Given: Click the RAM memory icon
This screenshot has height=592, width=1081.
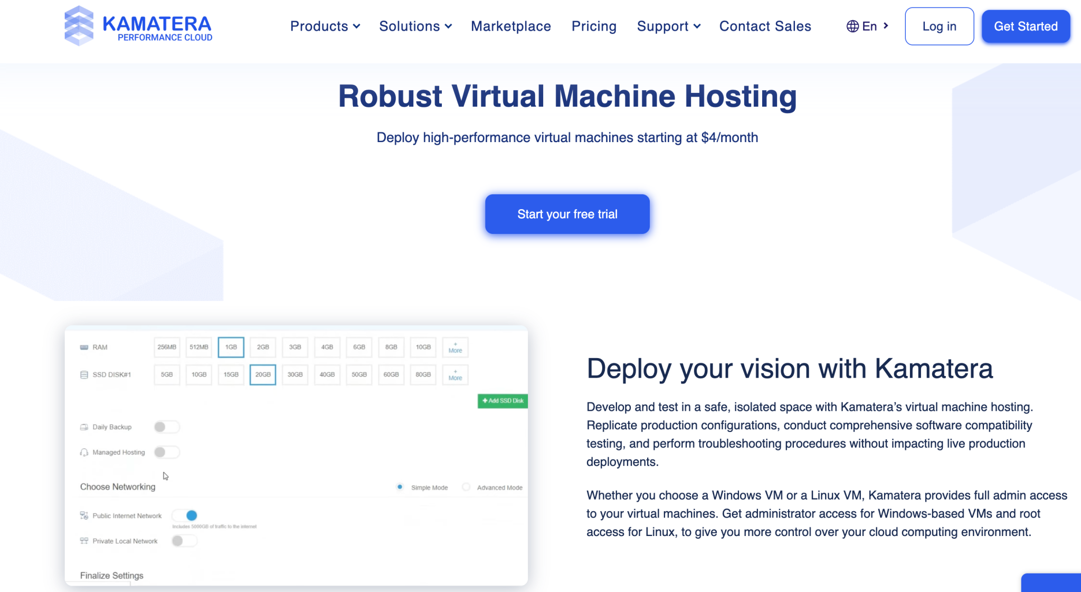Looking at the screenshot, I should tap(84, 347).
